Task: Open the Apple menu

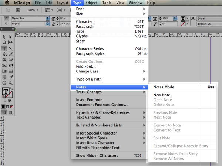Action: click(7, 3)
